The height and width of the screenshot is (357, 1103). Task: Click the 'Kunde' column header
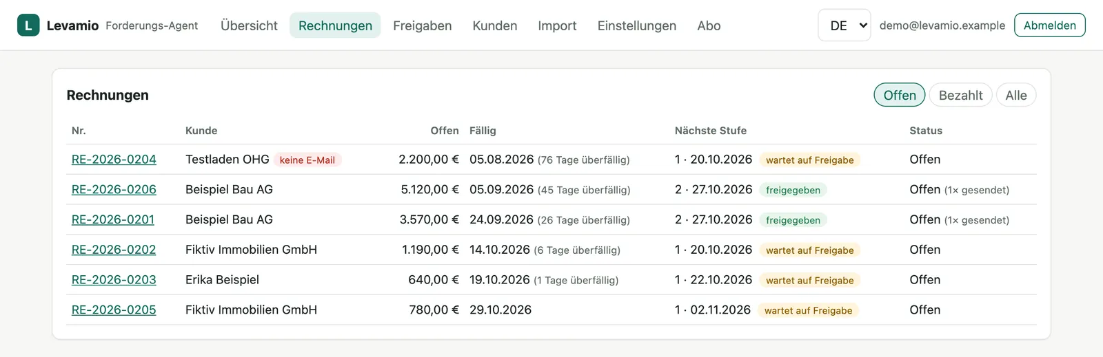201,131
